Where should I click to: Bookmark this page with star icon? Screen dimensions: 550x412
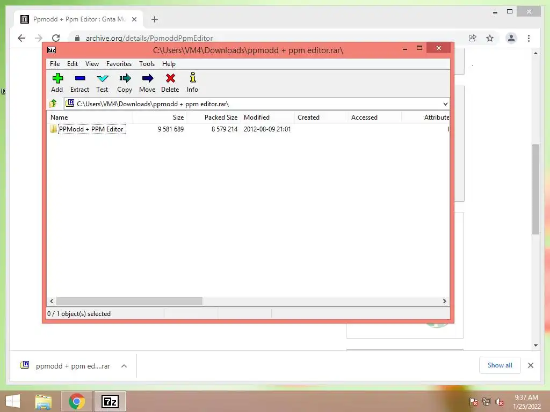pos(490,38)
